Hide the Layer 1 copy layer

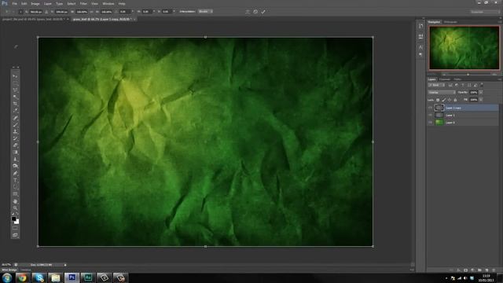point(430,108)
